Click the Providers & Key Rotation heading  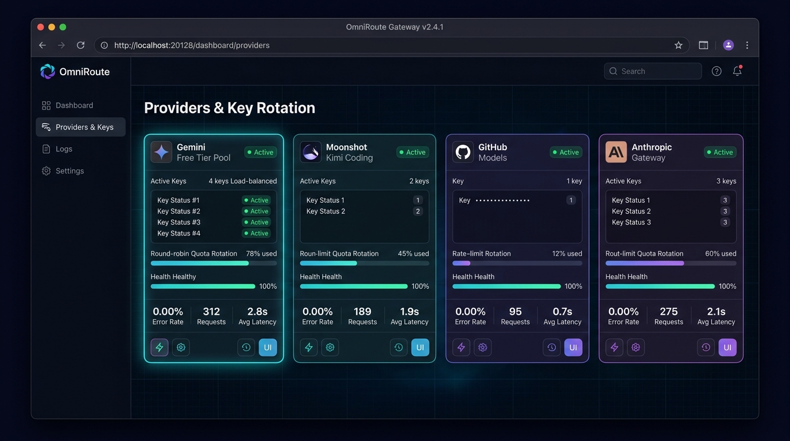pyautogui.click(x=230, y=108)
